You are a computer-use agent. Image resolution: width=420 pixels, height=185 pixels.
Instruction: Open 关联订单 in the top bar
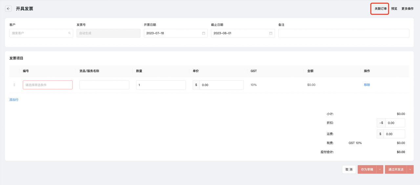click(381, 9)
